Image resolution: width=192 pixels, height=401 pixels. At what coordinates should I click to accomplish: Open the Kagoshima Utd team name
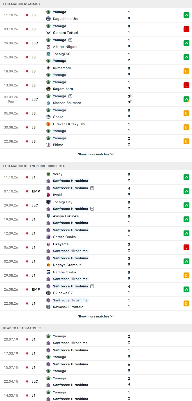66,19
